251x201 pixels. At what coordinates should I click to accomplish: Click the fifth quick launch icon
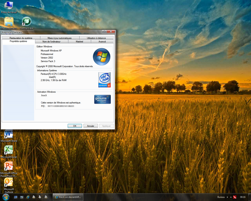(40, 197)
